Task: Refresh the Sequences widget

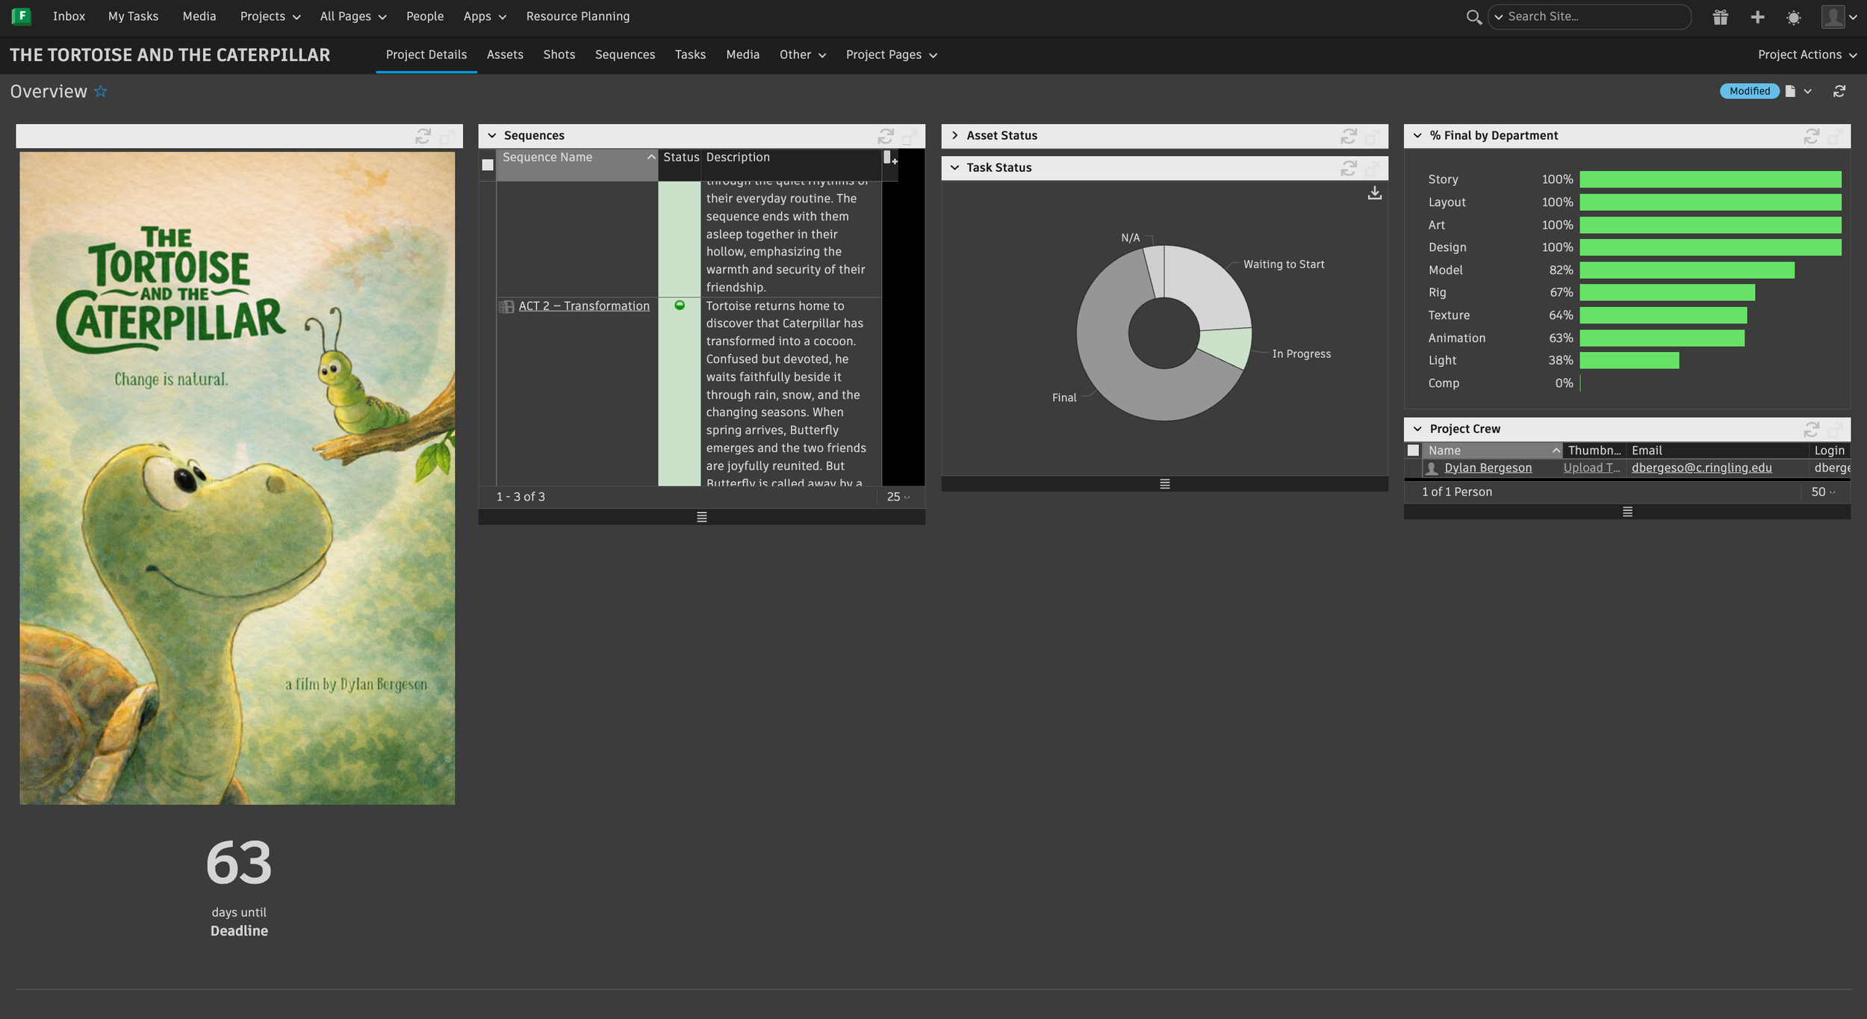Action: point(885,136)
